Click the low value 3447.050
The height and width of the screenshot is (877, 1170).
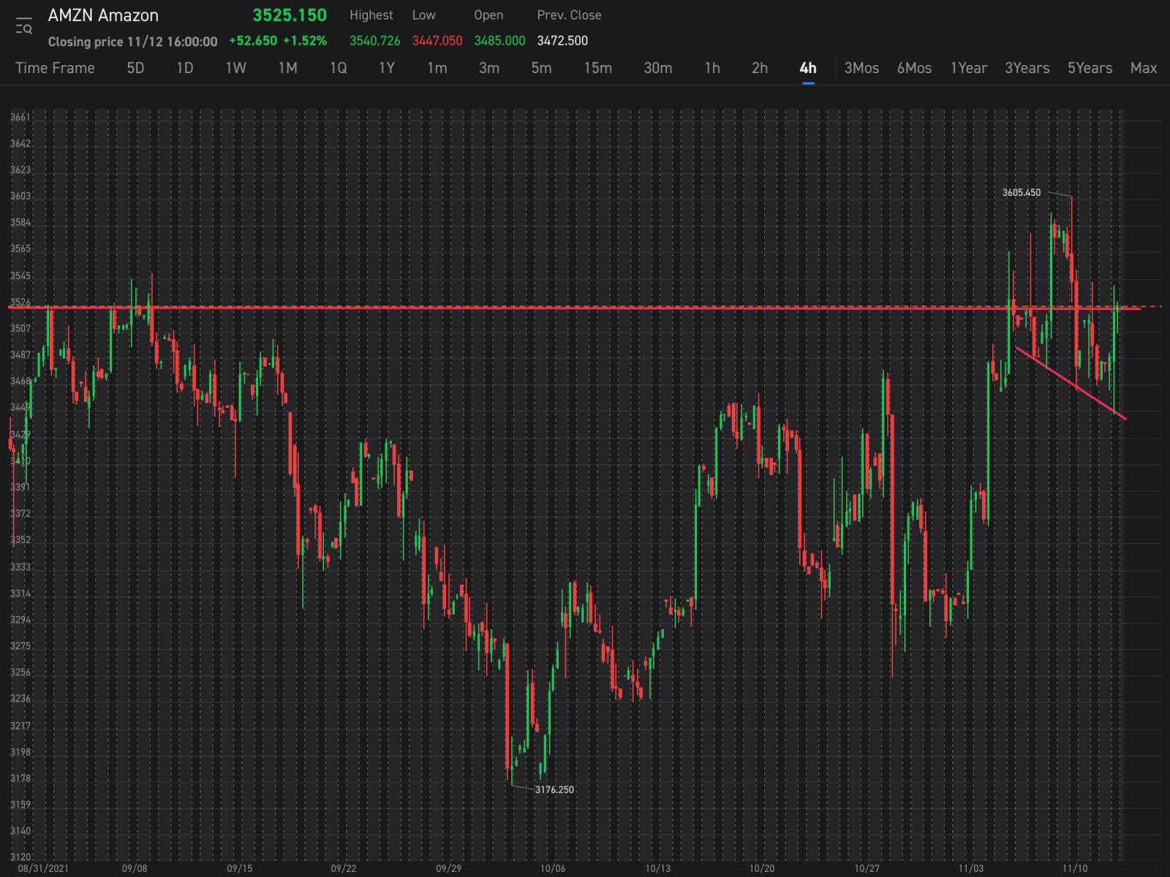pyautogui.click(x=437, y=41)
